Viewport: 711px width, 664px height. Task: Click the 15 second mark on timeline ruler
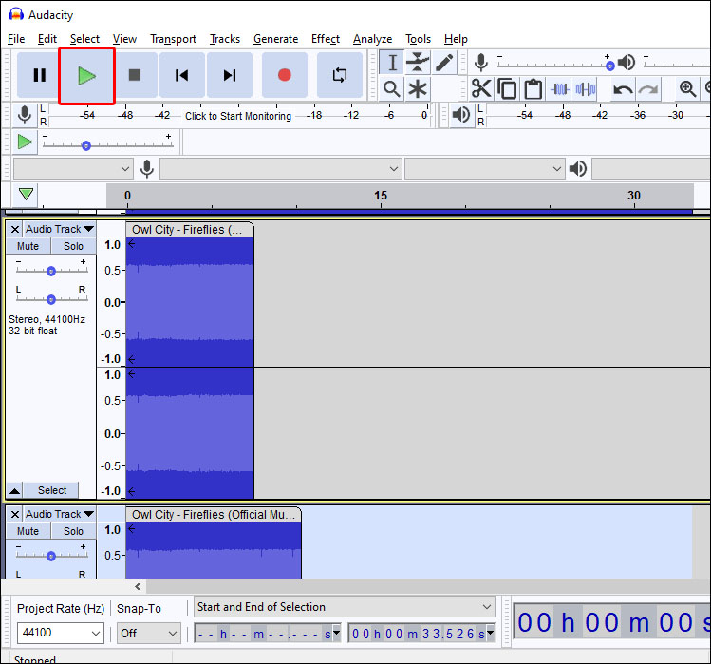(381, 196)
